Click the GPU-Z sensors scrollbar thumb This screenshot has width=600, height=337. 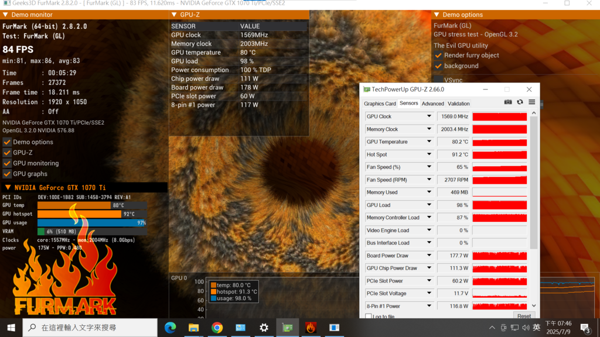(x=534, y=183)
